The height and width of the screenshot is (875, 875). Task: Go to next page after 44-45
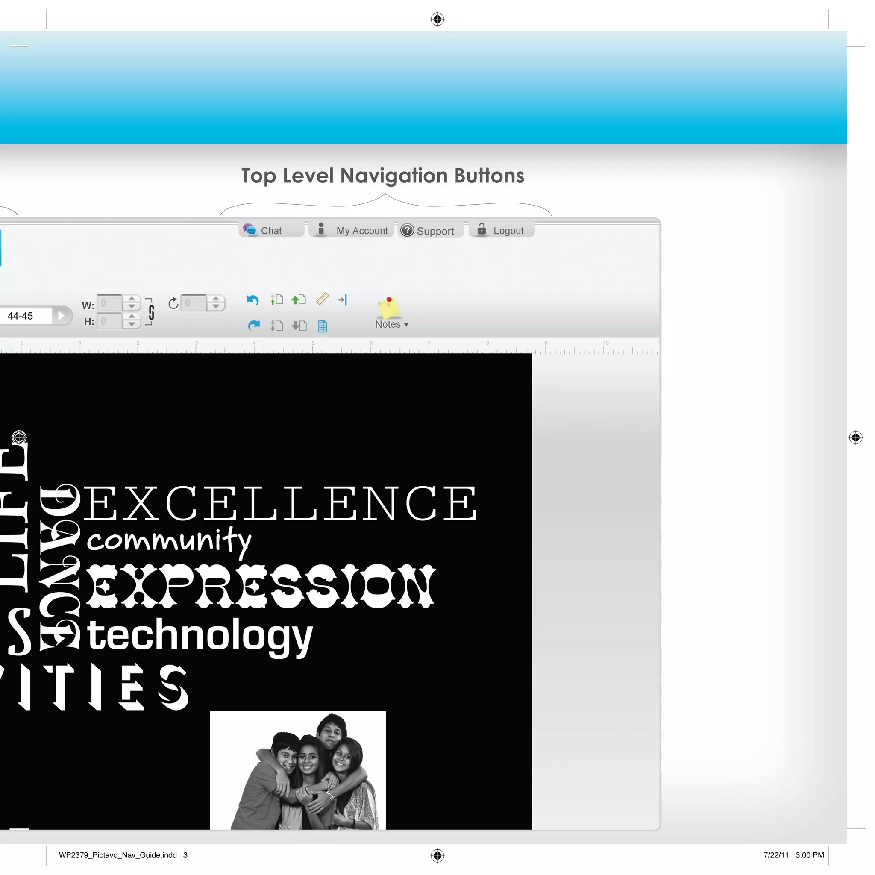[62, 315]
